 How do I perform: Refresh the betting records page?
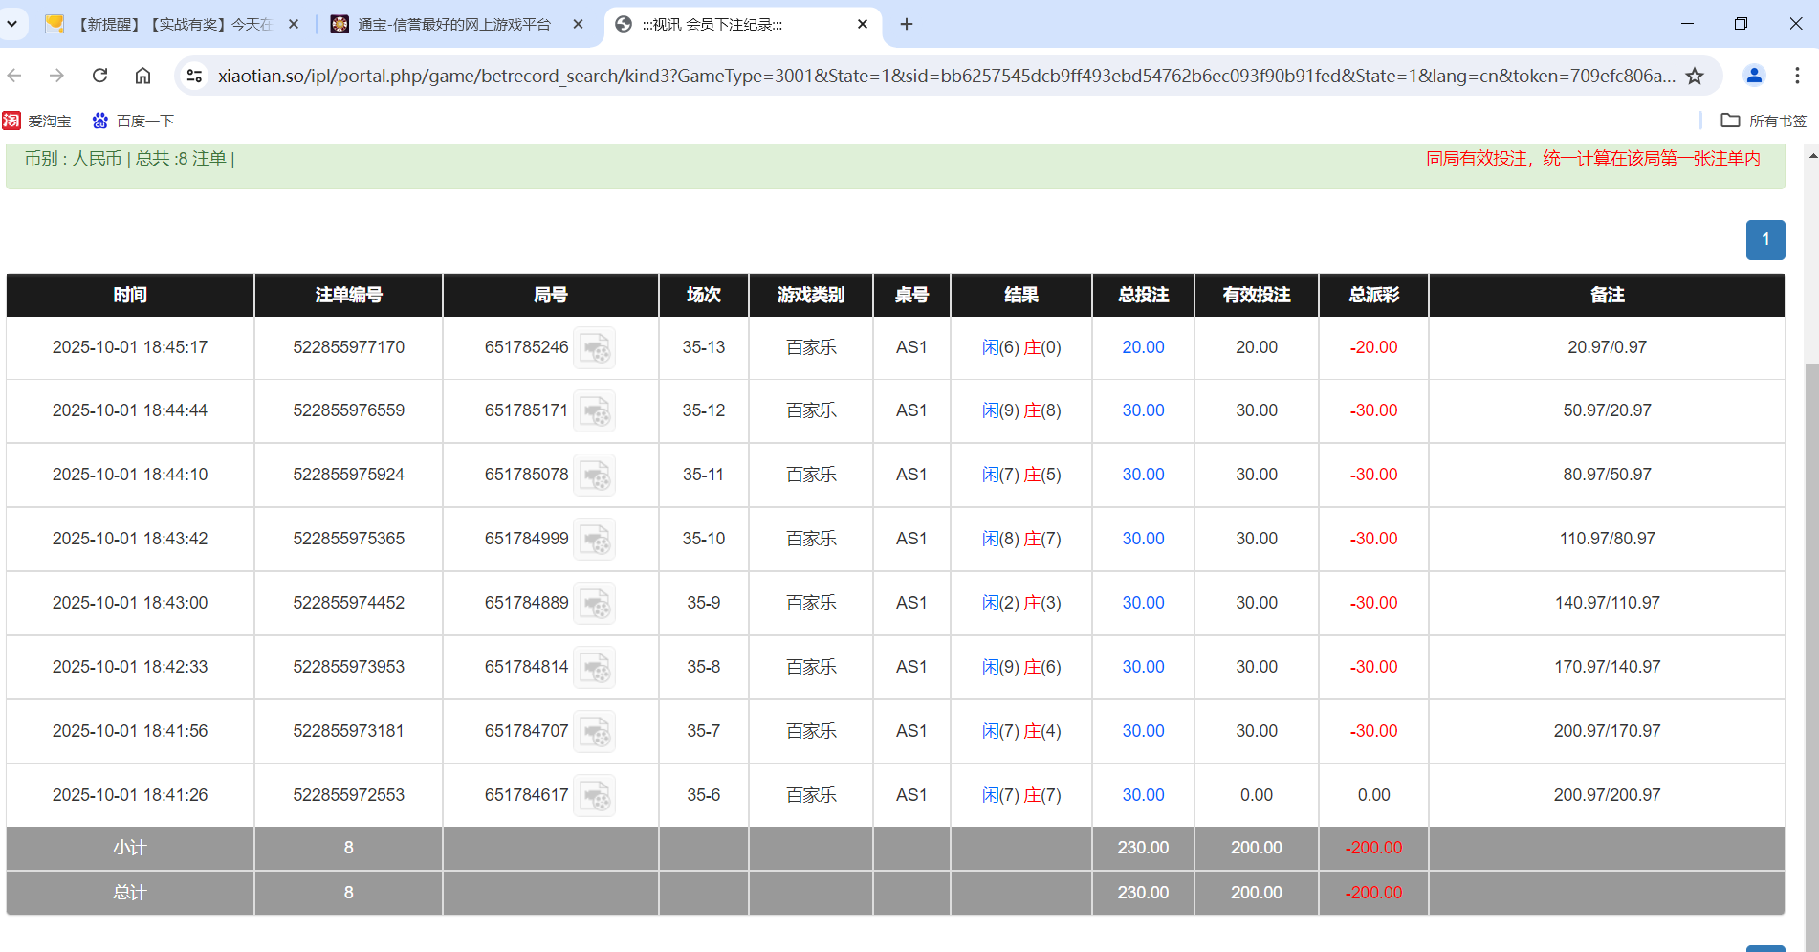point(99,75)
